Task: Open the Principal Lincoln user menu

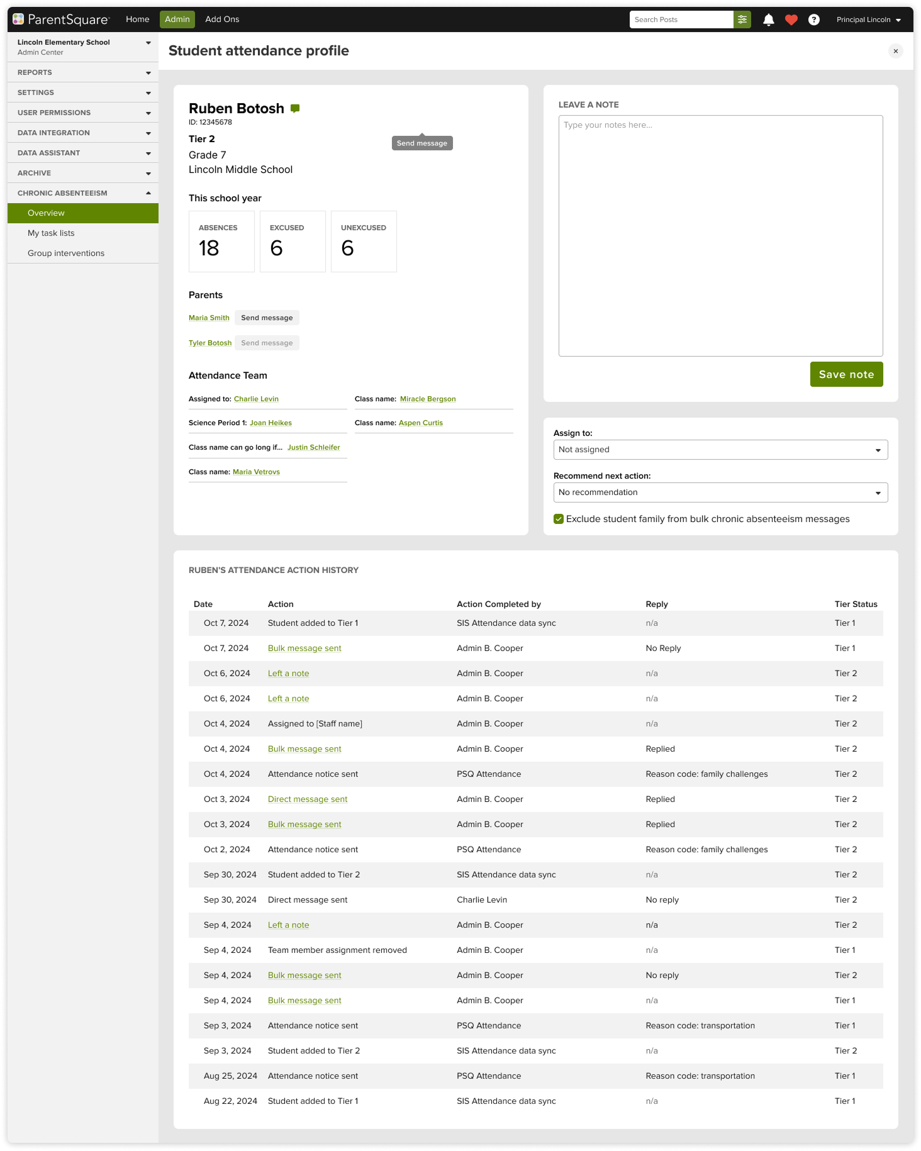Action: (868, 19)
